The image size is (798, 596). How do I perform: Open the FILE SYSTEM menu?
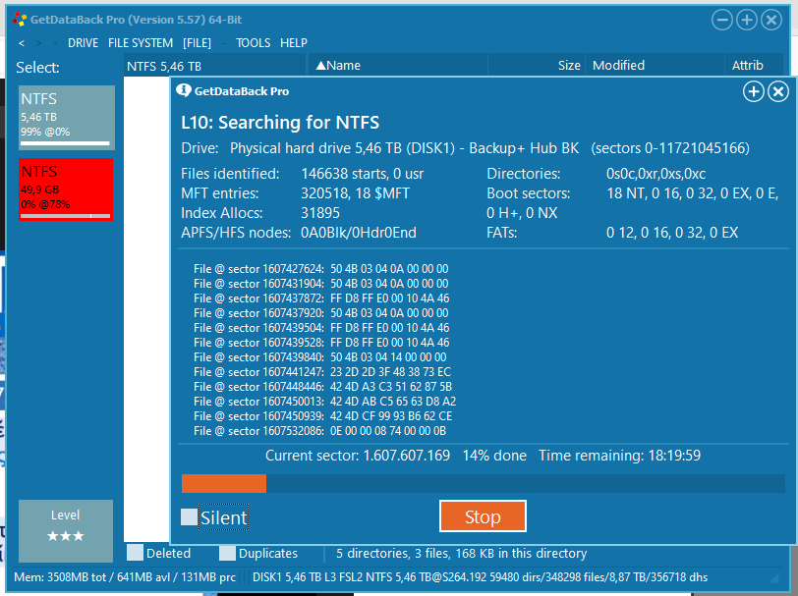click(141, 43)
